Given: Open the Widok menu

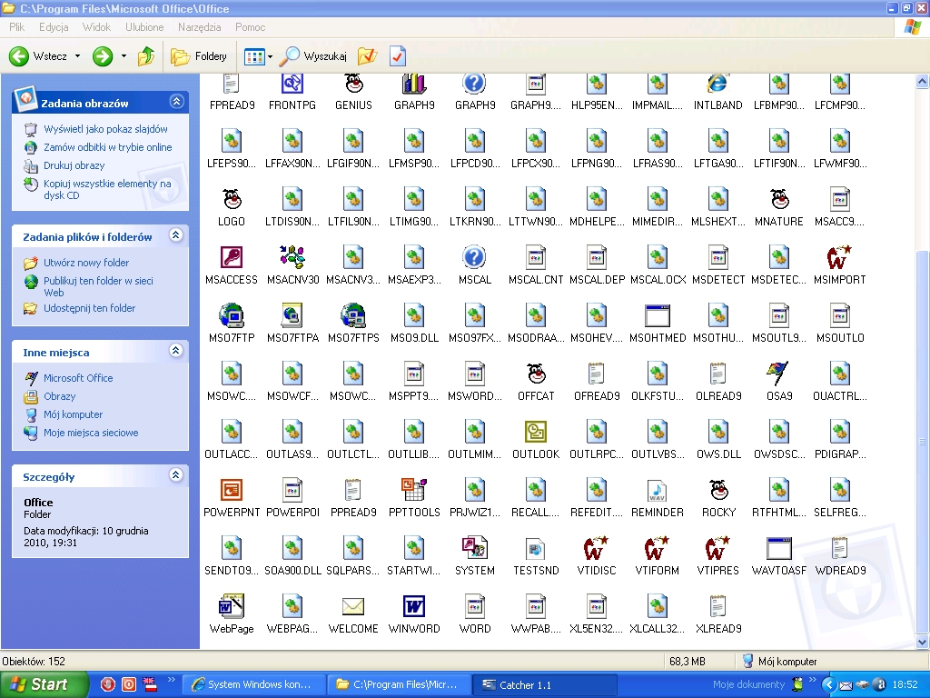Looking at the screenshot, I should click(96, 27).
